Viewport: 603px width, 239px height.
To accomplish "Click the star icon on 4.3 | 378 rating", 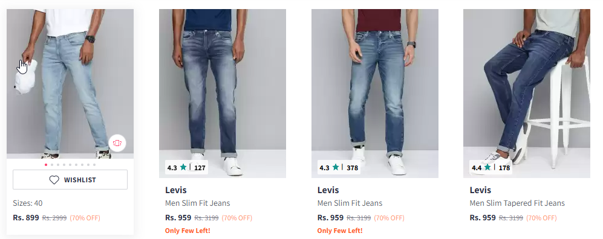I will tap(336, 167).
